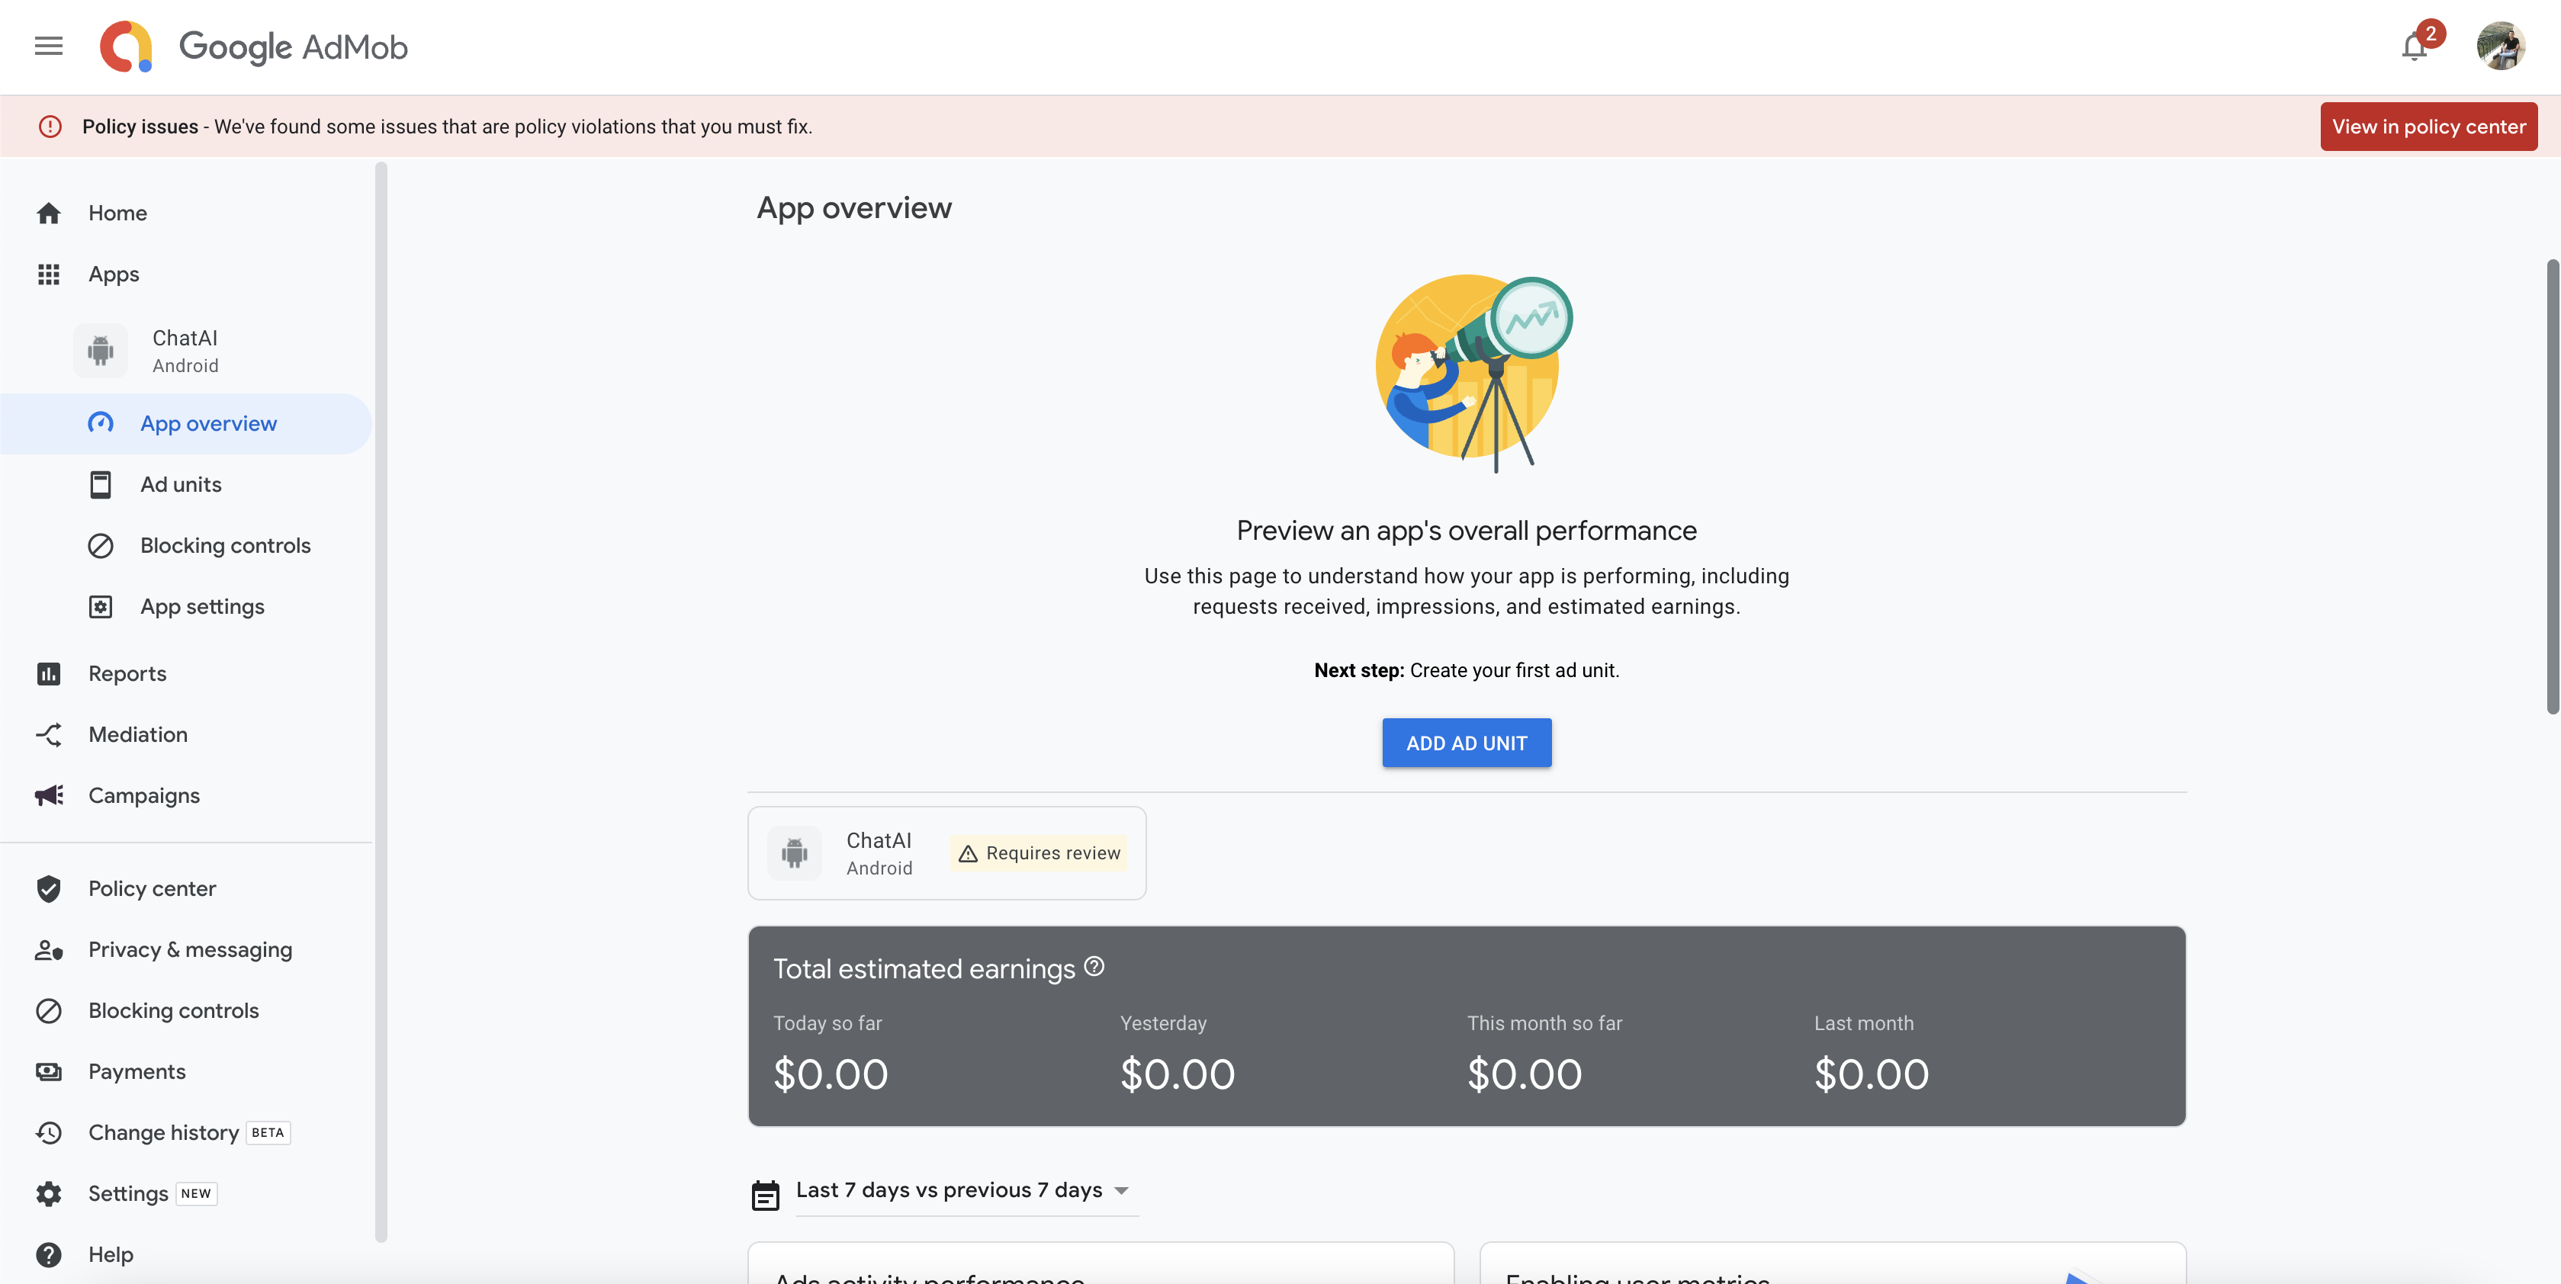Open Total estimated earnings help icon

coord(1094,966)
